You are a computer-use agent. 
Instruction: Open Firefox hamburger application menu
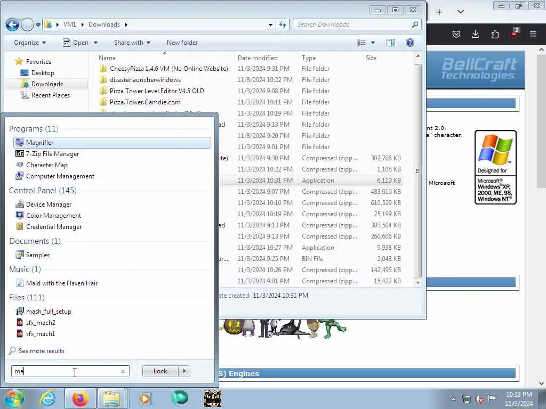click(x=533, y=34)
